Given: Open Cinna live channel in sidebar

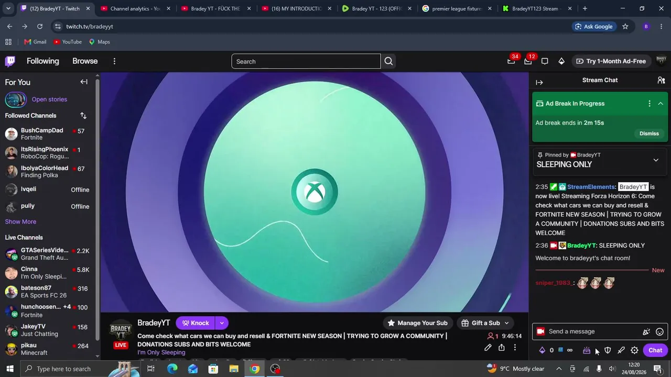Looking at the screenshot, I should pyautogui.click(x=47, y=273).
